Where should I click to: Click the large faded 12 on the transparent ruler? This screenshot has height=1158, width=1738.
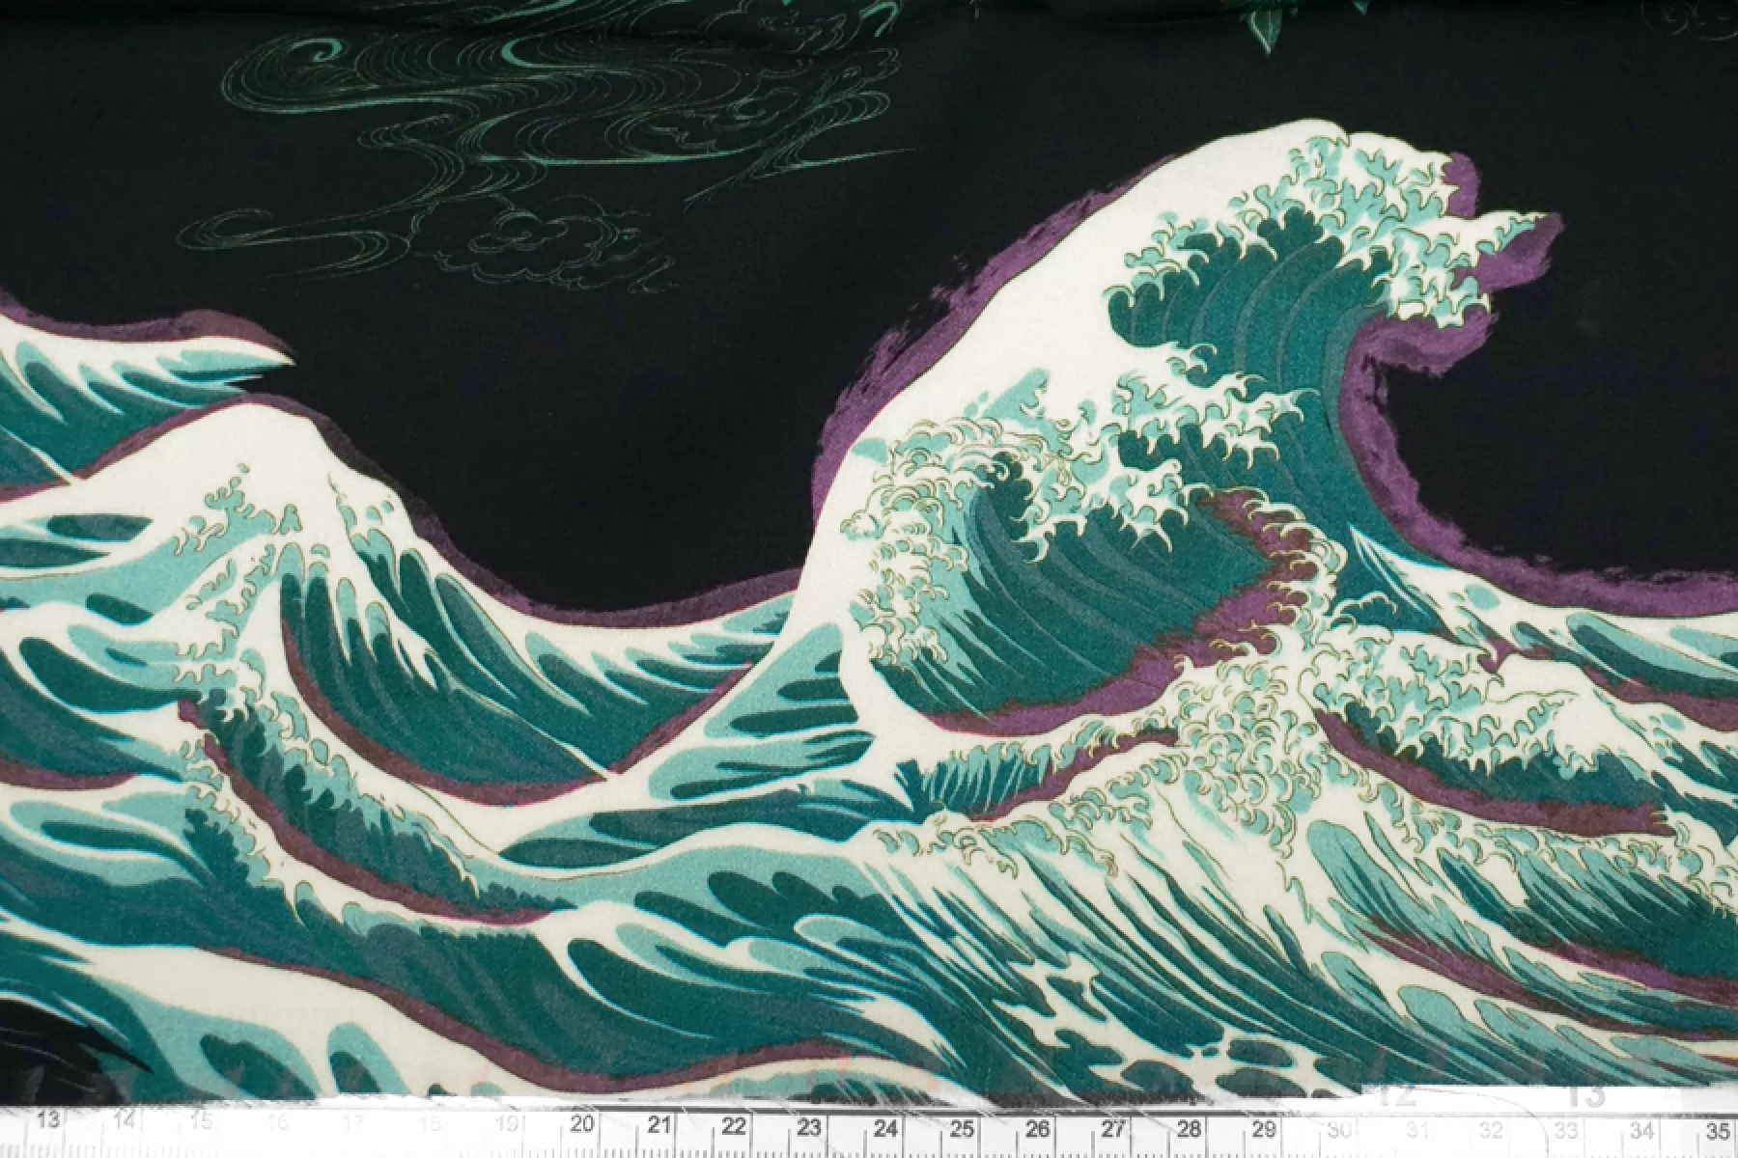1399,1094
